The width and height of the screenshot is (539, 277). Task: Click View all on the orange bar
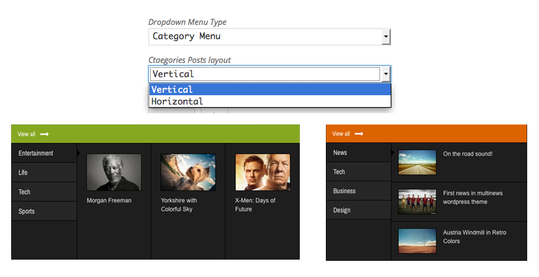341,134
